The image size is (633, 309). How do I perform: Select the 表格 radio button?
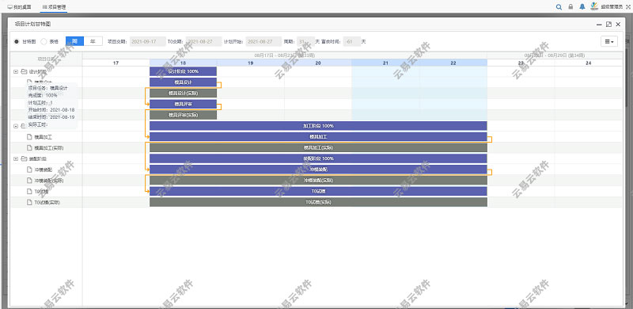point(44,41)
